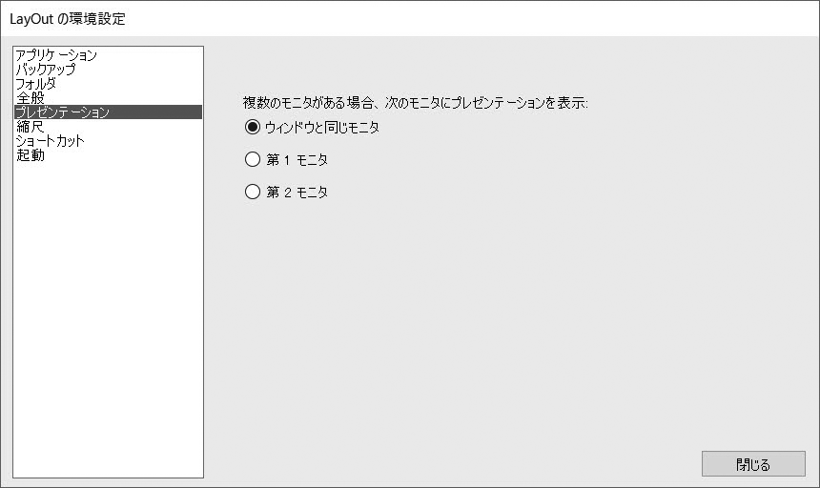The image size is (820, 488).
Task: Click empty space below 起動 in list
Action: [108, 315]
